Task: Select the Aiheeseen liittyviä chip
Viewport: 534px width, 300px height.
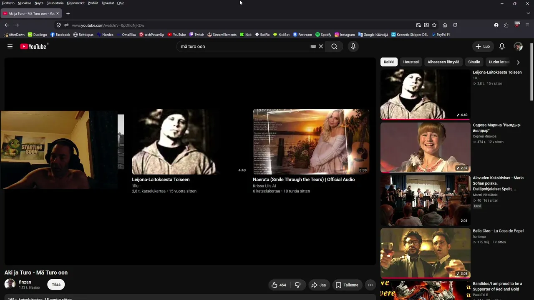Action: 443,62
